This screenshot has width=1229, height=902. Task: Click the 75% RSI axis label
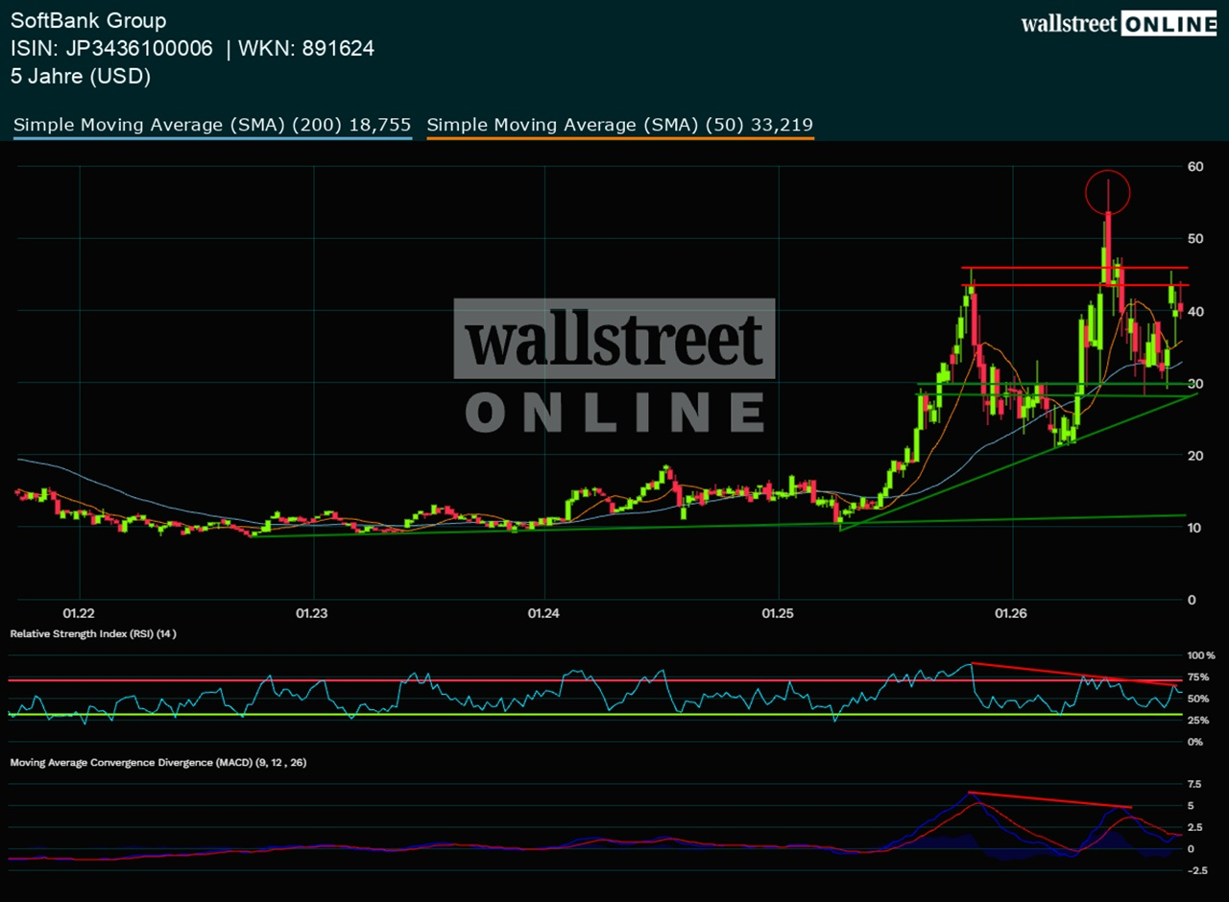pyautogui.click(x=1200, y=677)
